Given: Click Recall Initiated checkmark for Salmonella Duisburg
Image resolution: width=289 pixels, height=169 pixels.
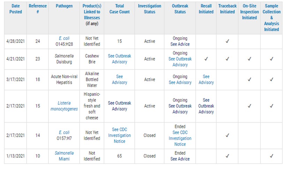Looking at the screenshot, I should 206,59.
